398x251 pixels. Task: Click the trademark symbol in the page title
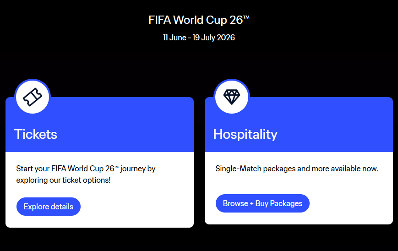pyautogui.click(x=246, y=18)
